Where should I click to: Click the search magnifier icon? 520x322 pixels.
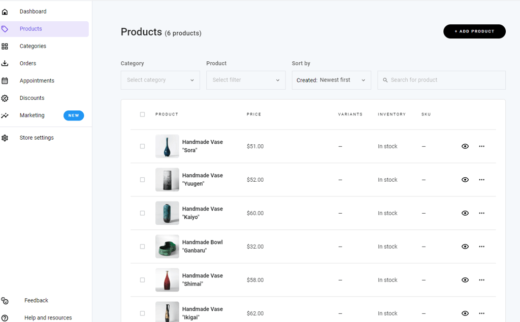[385, 80]
